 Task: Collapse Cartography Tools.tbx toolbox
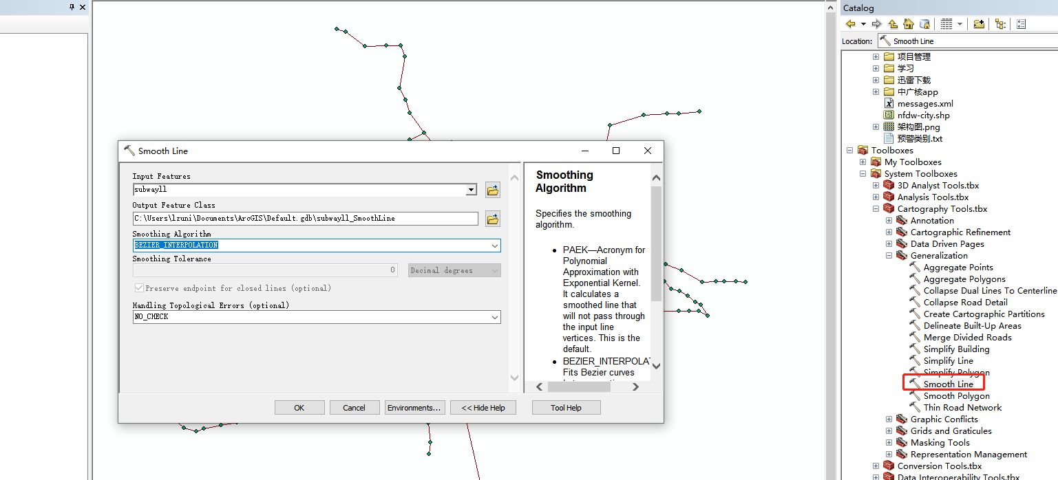click(876, 209)
